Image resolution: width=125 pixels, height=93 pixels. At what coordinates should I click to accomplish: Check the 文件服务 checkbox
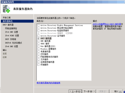38,59
